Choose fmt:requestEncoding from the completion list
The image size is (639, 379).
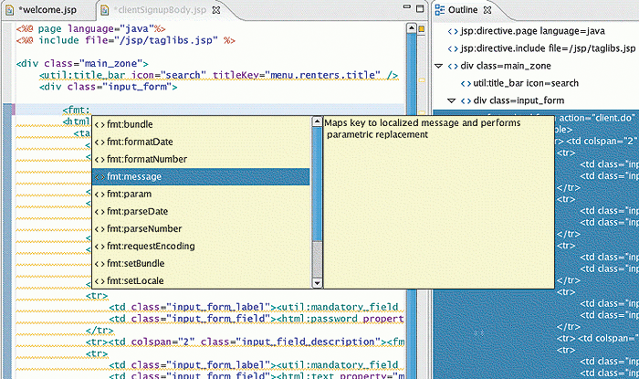[202, 247]
